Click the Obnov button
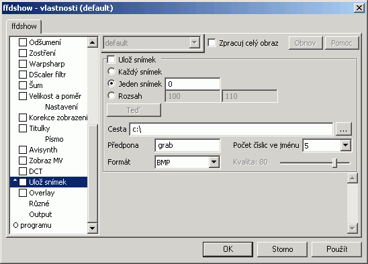Screen dimensions: 368x264 [306, 43]
